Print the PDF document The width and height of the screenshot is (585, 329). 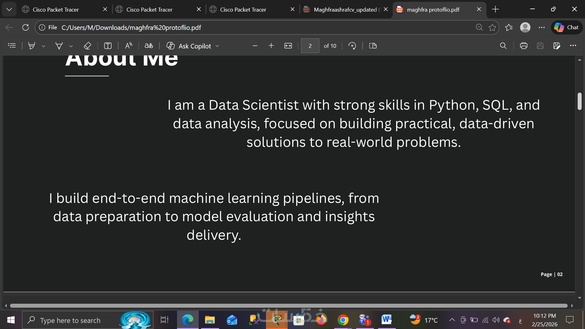tap(523, 46)
